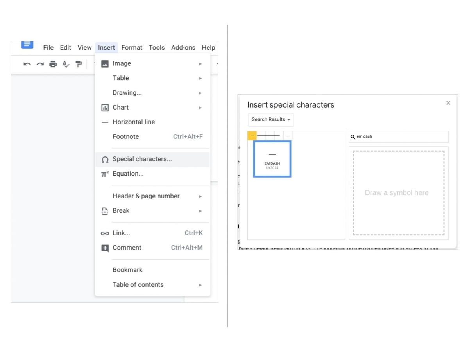Click the Chart icon in the Insert menu

[x=104, y=107]
